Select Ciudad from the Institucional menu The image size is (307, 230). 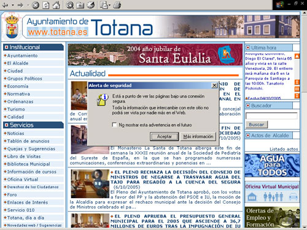click(15, 71)
